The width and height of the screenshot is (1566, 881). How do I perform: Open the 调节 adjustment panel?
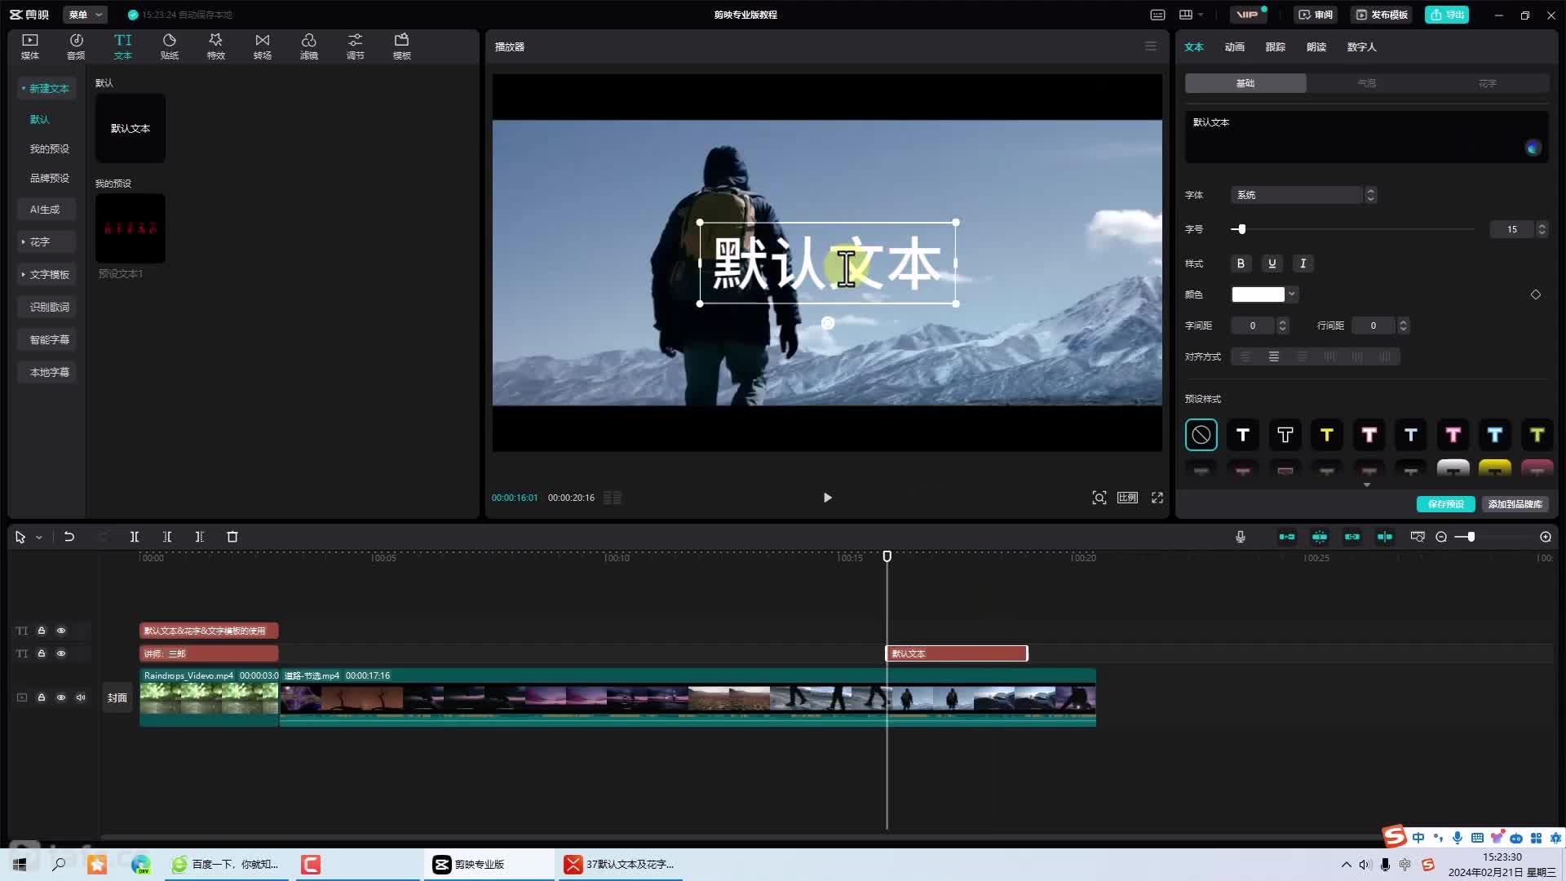tap(356, 46)
